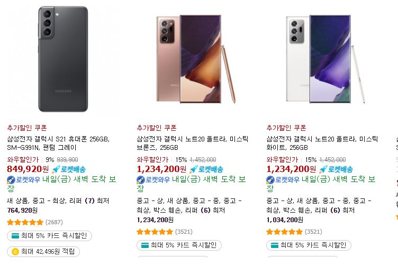Click the 5% card discount badge under S21
This screenshot has height=267, width=398.
point(49,236)
